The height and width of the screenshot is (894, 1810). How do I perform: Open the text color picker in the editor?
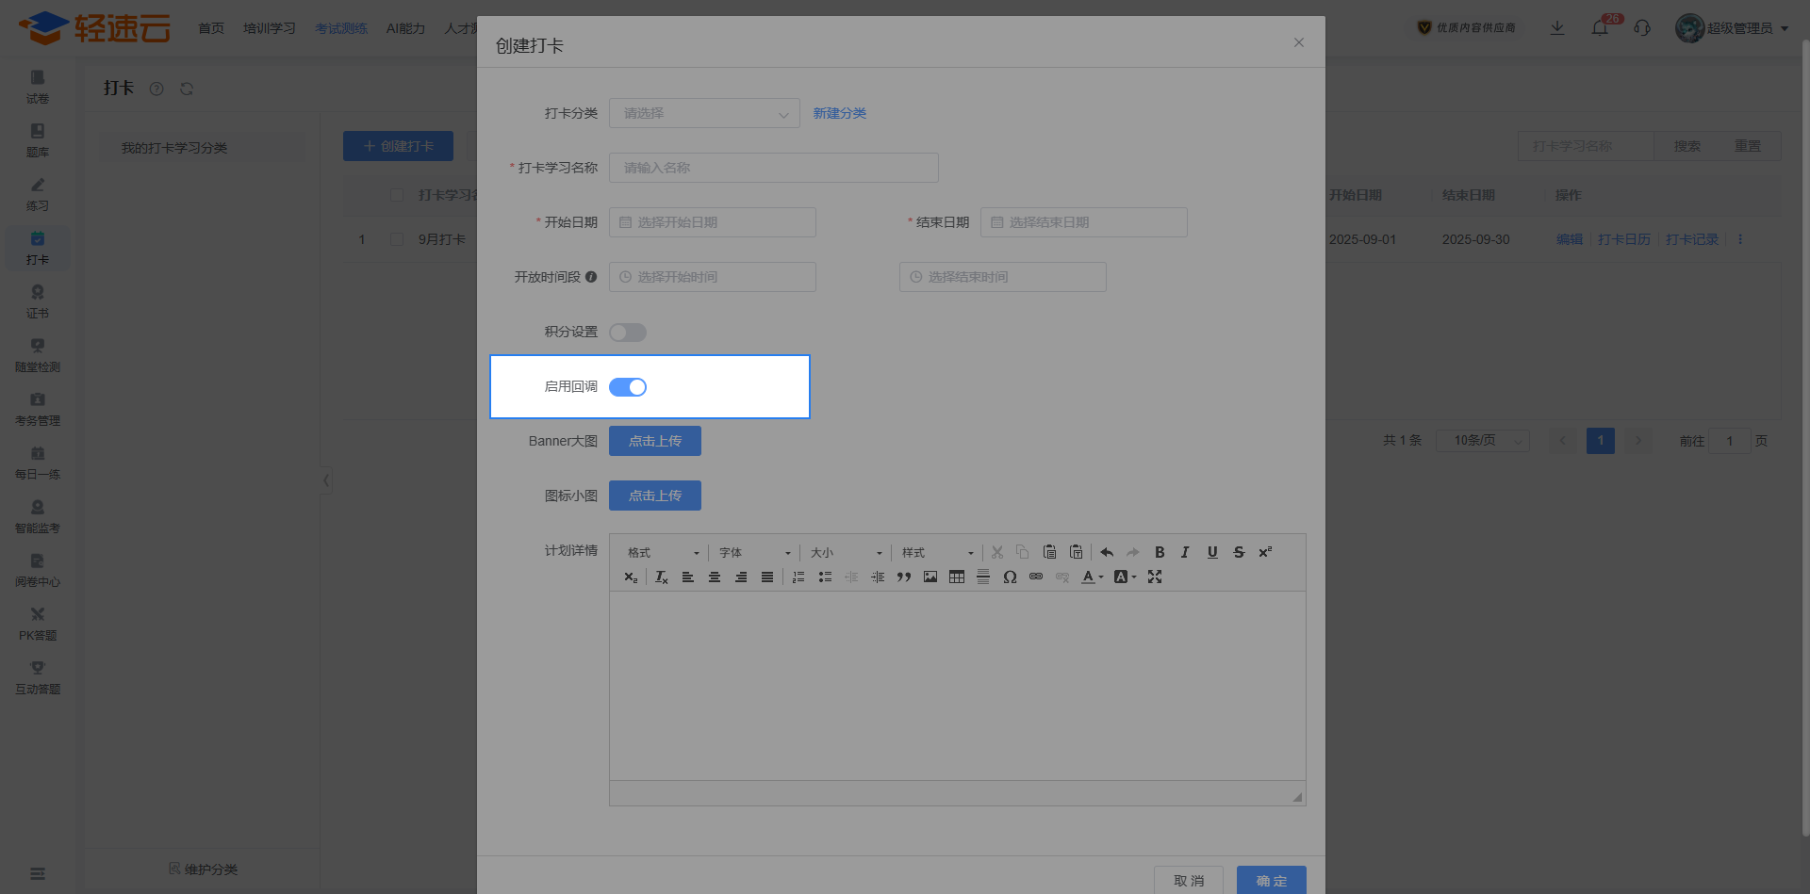coord(1092,577)
